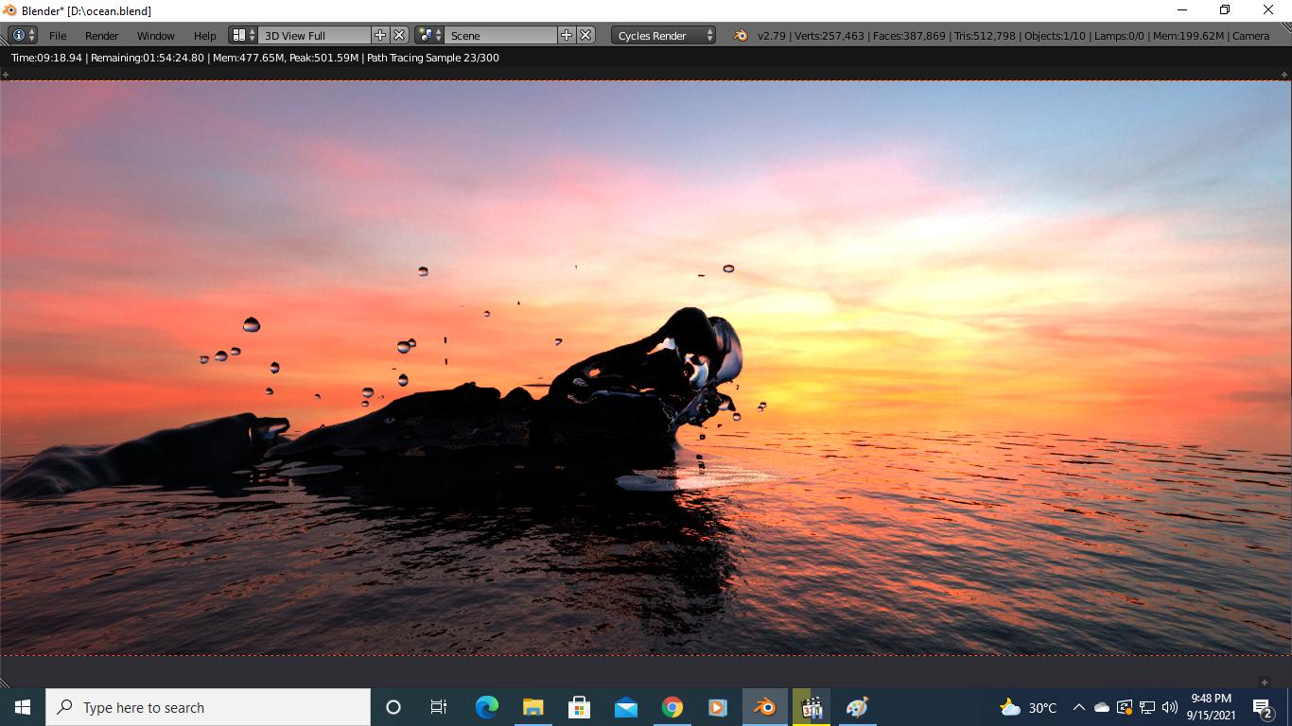Click the Objects:1/10 statistic text
The image size is (1292, 726).
(x=1055, y=35)
